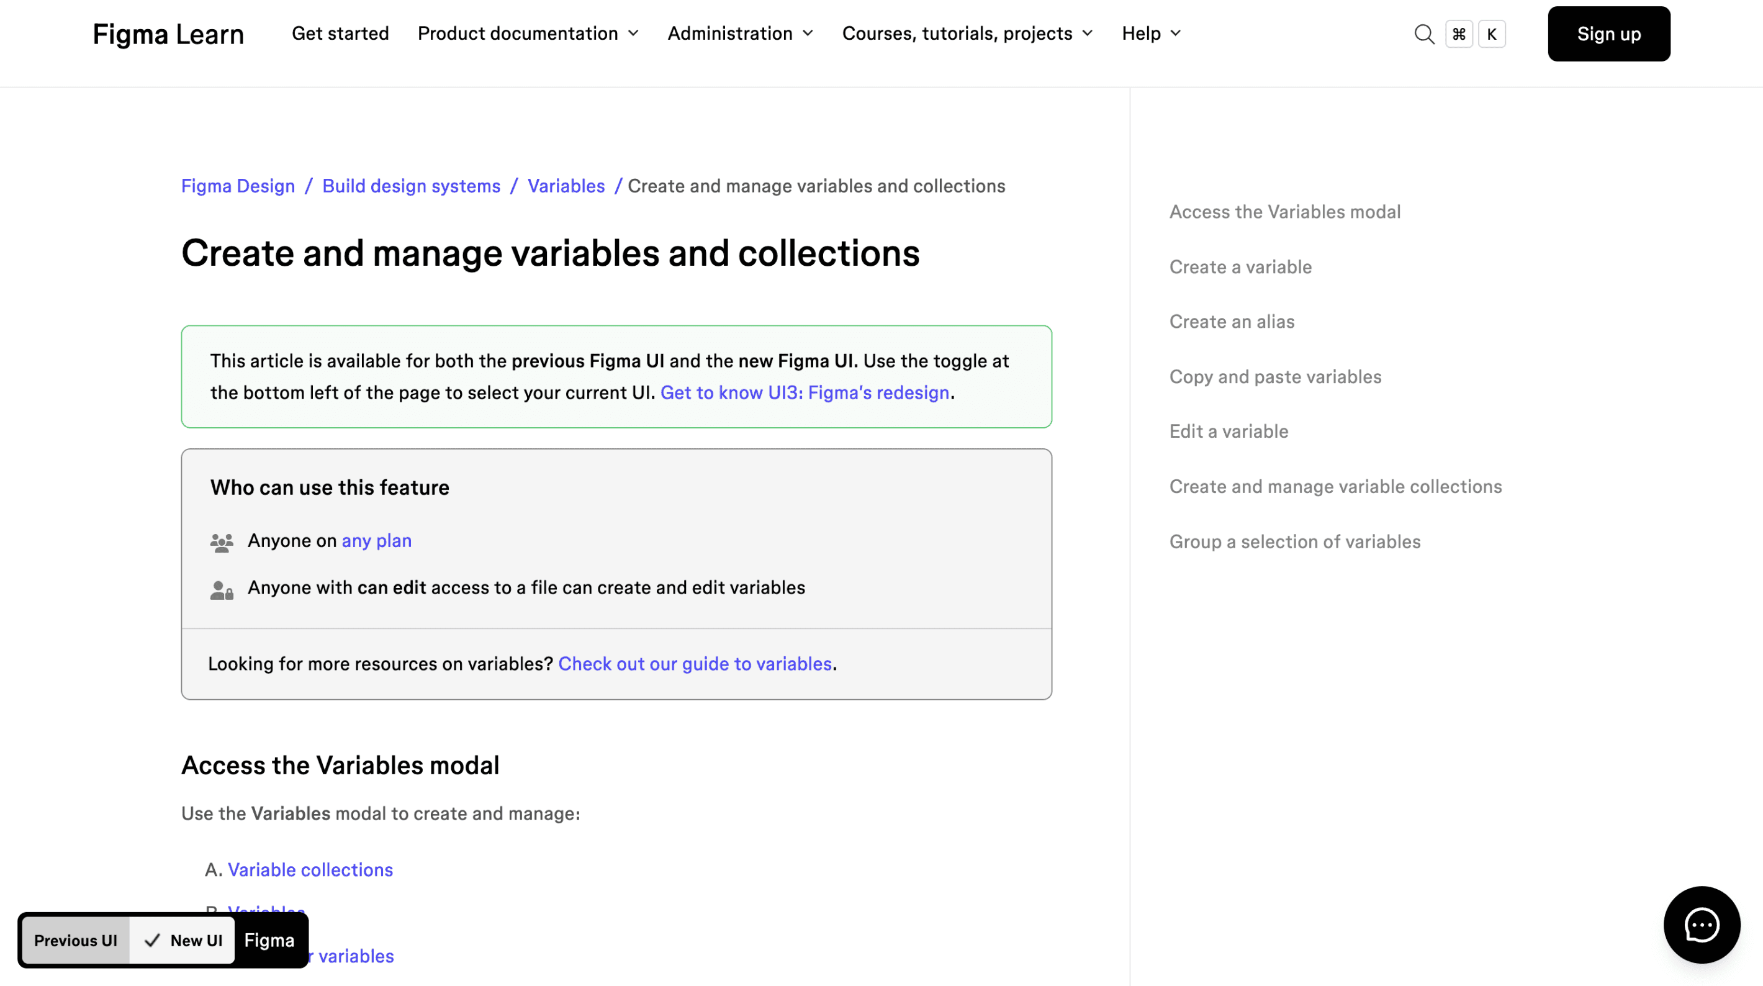Click the K key shortcut badge
1763x986 pixels.
pyautogui.click(x=1491, y=34)
